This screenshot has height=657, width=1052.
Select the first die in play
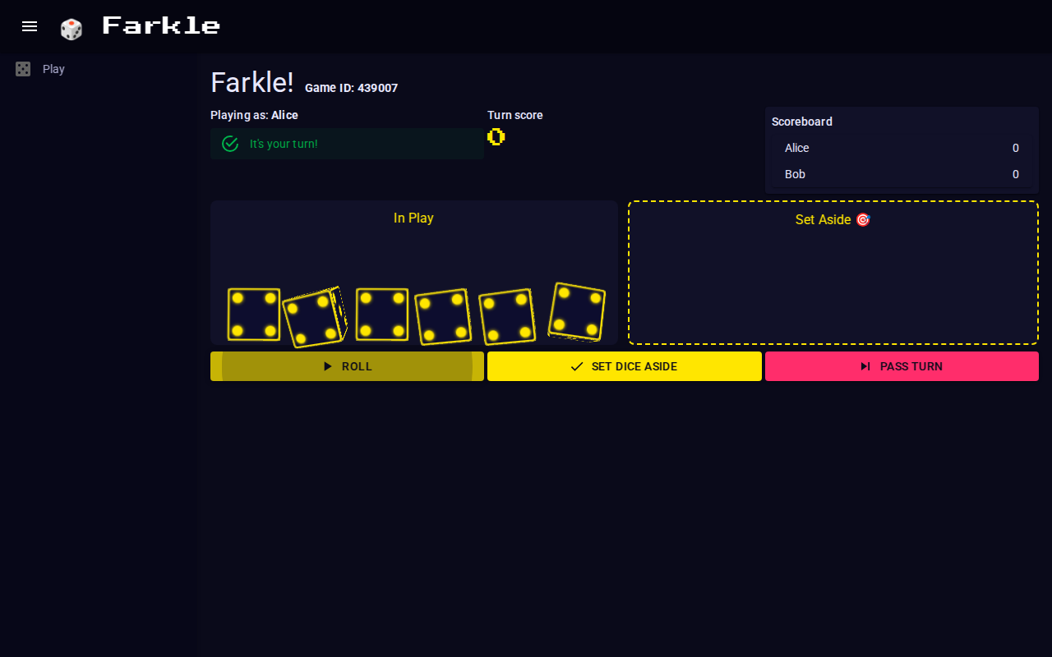[x=254, y=315]
